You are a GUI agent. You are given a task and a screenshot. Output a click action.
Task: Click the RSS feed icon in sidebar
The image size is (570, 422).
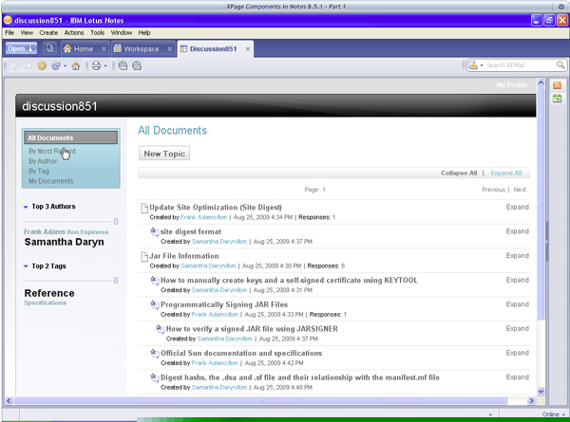tap(557, 85)
